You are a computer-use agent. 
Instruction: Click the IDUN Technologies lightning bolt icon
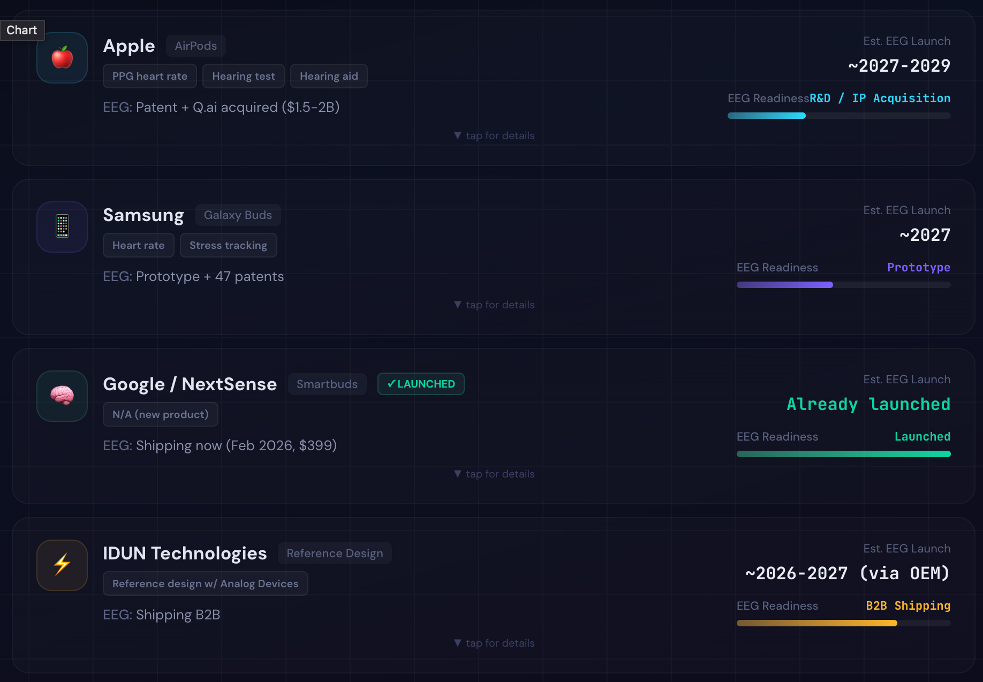[x=62, y=565]
